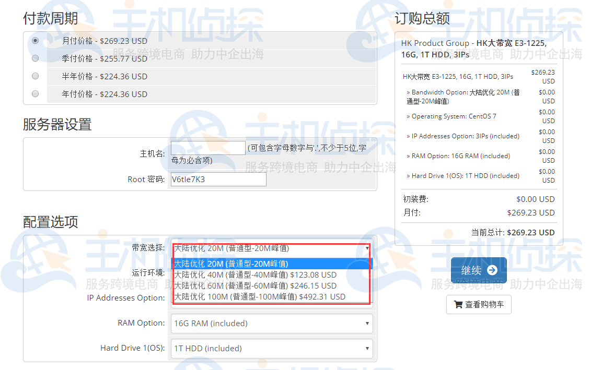Click the IP Addresses Option: 3IPs summary line
The height and width of the screenshot is (370, 602).
pos(462,136)
